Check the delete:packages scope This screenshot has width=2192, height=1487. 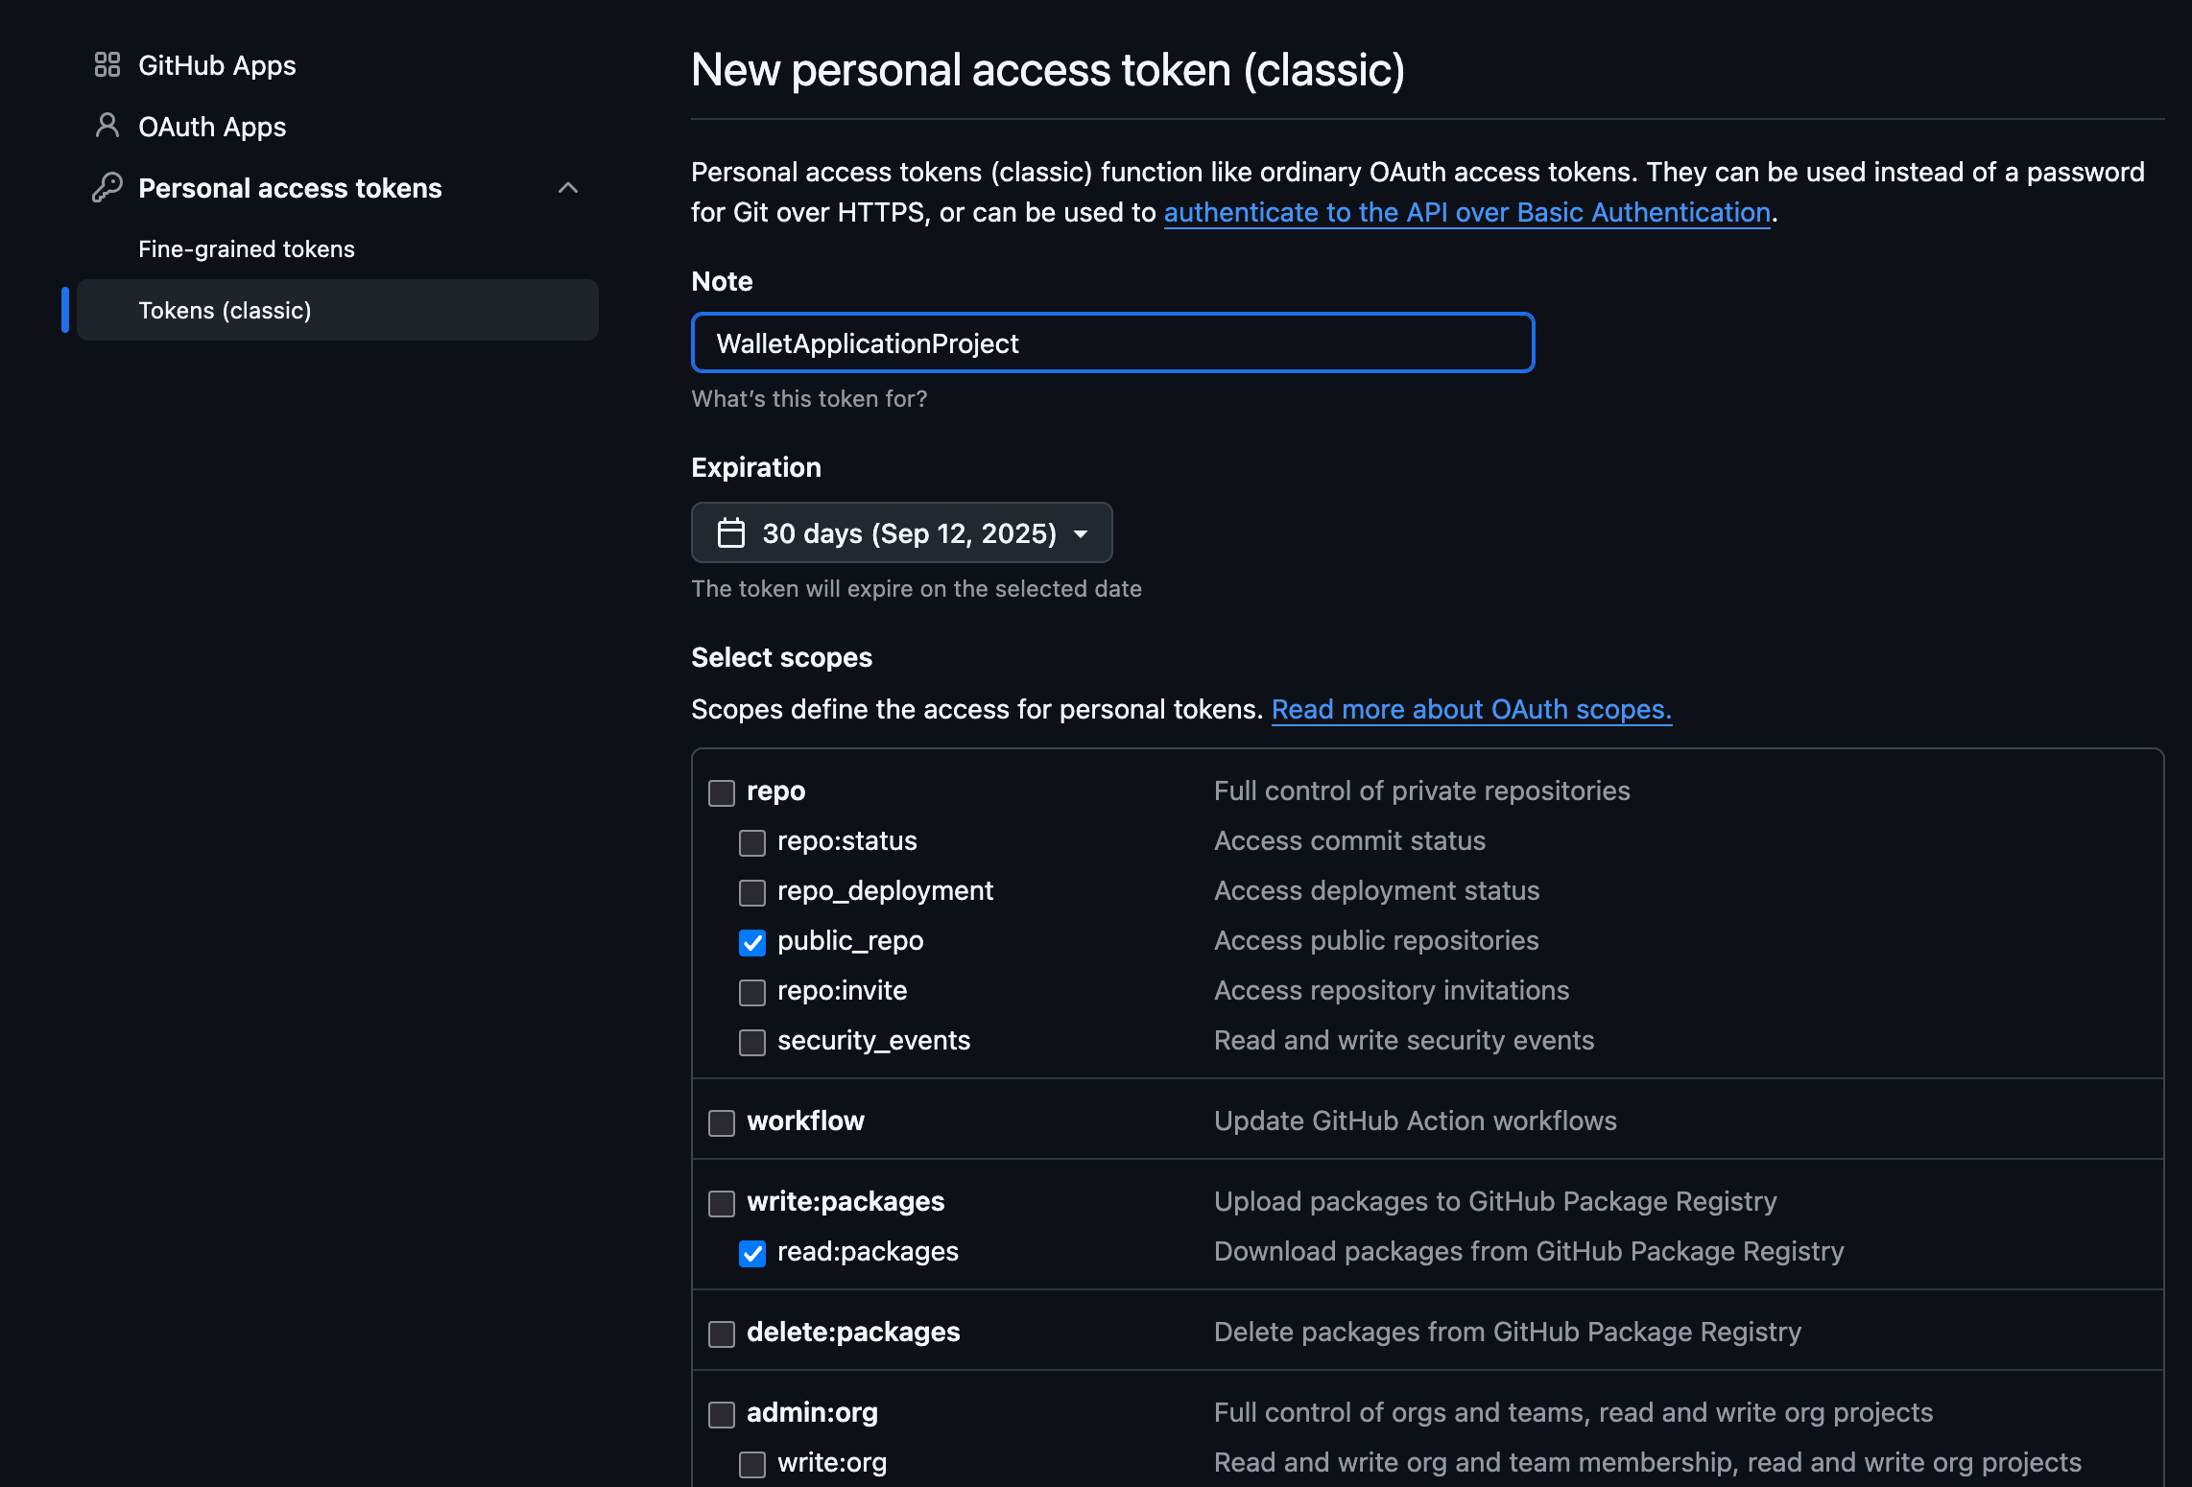(x=722, y=1334)
